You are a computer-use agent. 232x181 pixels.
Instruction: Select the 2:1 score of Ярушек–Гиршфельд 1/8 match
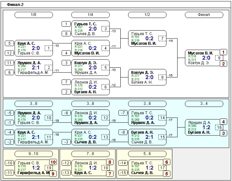(x=36, y=68)
